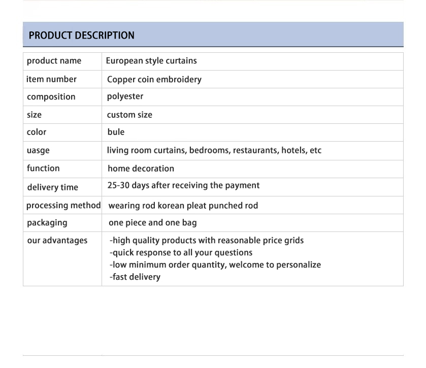Select the 'composition' label cell
The width and height of the screenshot is (426, 368).
(x=51, y=97)
